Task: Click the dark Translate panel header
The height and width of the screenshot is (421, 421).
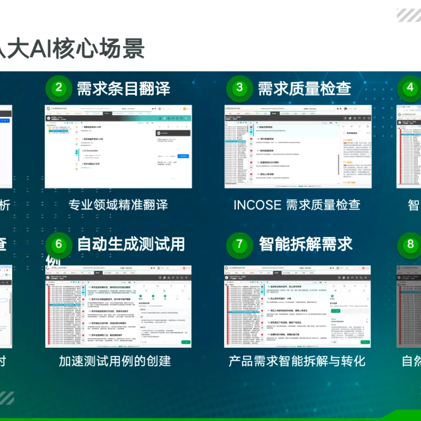Action: 173,133
